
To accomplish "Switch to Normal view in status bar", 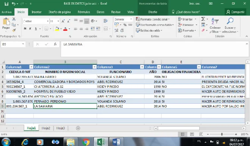I will (183, 134).
